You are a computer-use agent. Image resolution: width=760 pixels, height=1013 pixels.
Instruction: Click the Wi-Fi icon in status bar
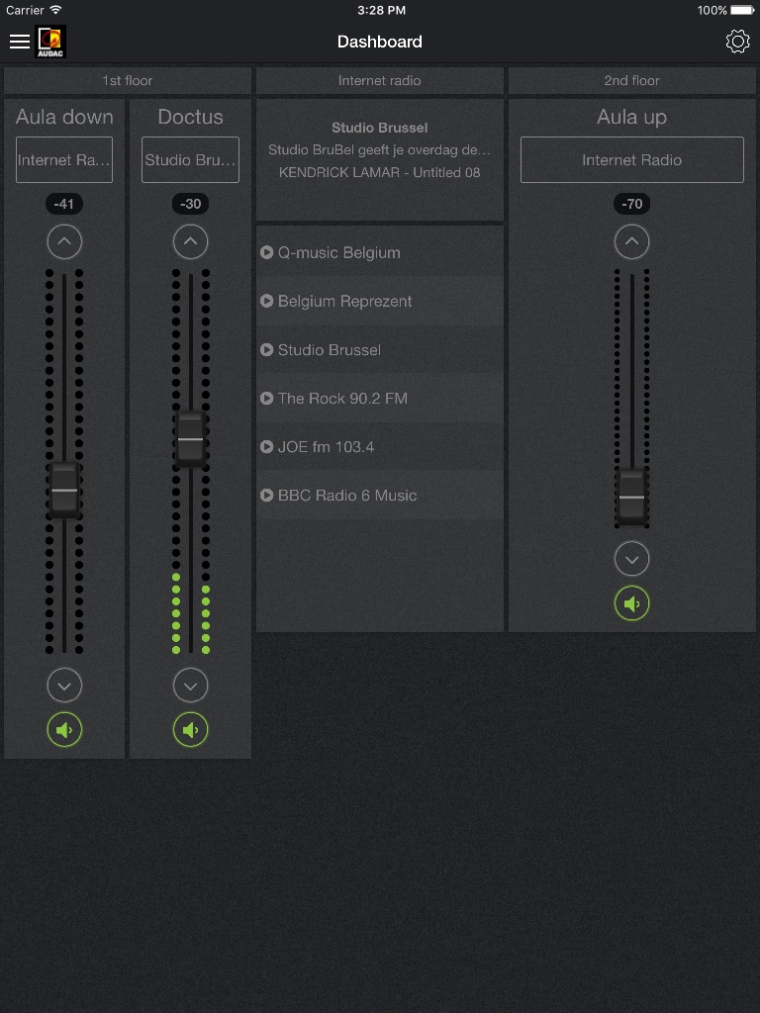coord(55,10)
